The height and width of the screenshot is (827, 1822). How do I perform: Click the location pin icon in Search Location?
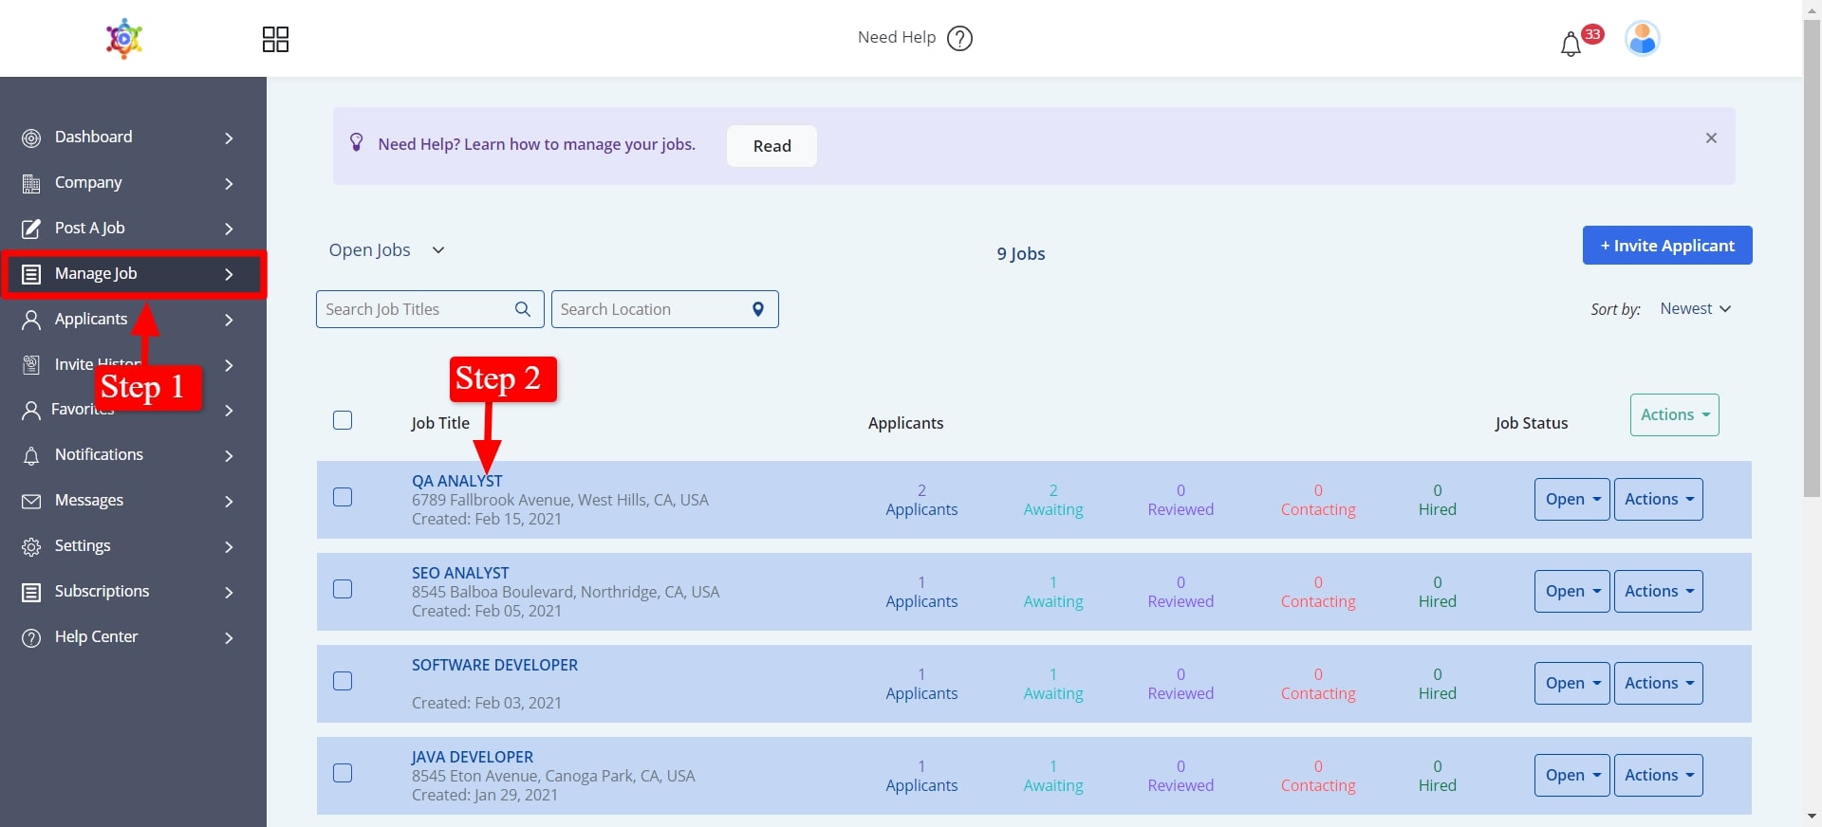(x=757, y=309)
